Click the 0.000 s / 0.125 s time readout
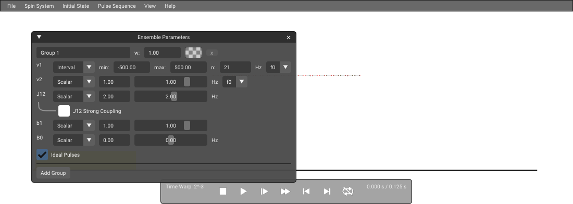573x204 pixels. 387,186
